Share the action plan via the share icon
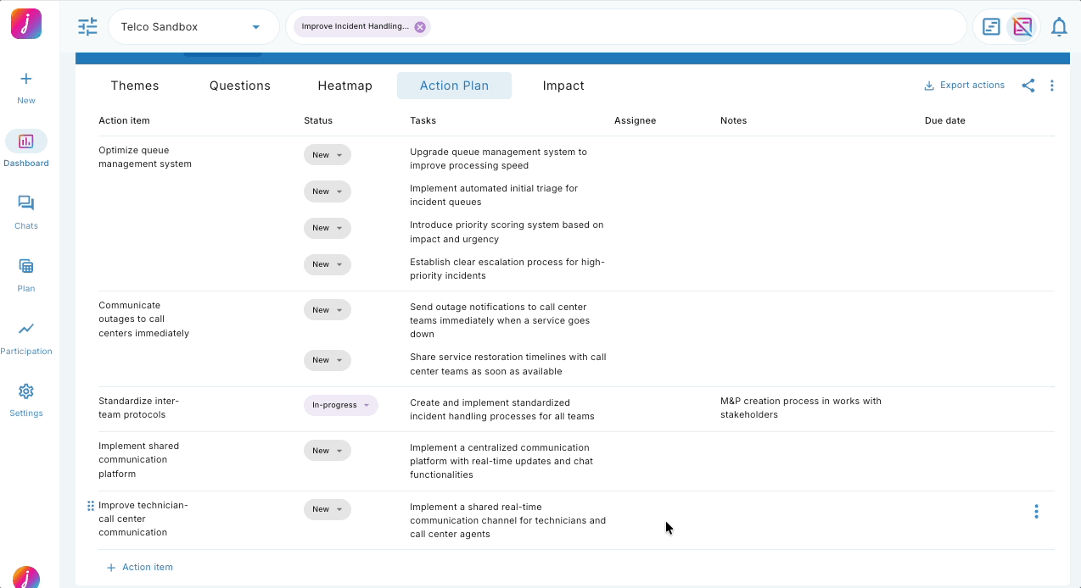This screenshot has width=1081, height=588. 1028,85
